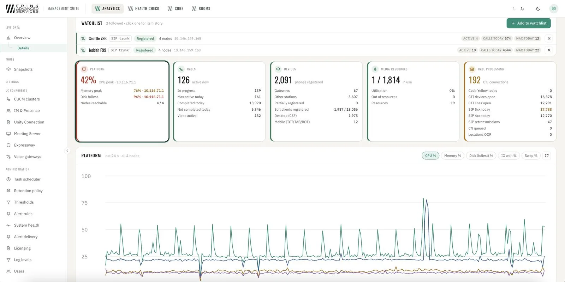Click the Platform card monitor icon
The image size is (565, 282).
click(x=84, y=69)
